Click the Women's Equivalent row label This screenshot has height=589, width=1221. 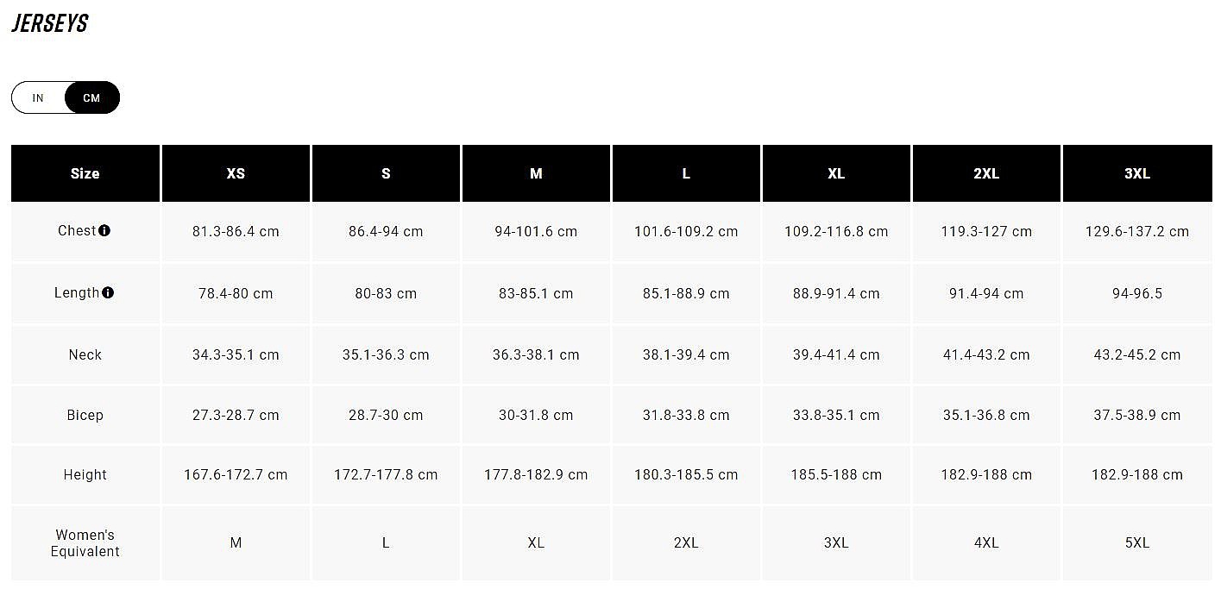tap(85, 543)
